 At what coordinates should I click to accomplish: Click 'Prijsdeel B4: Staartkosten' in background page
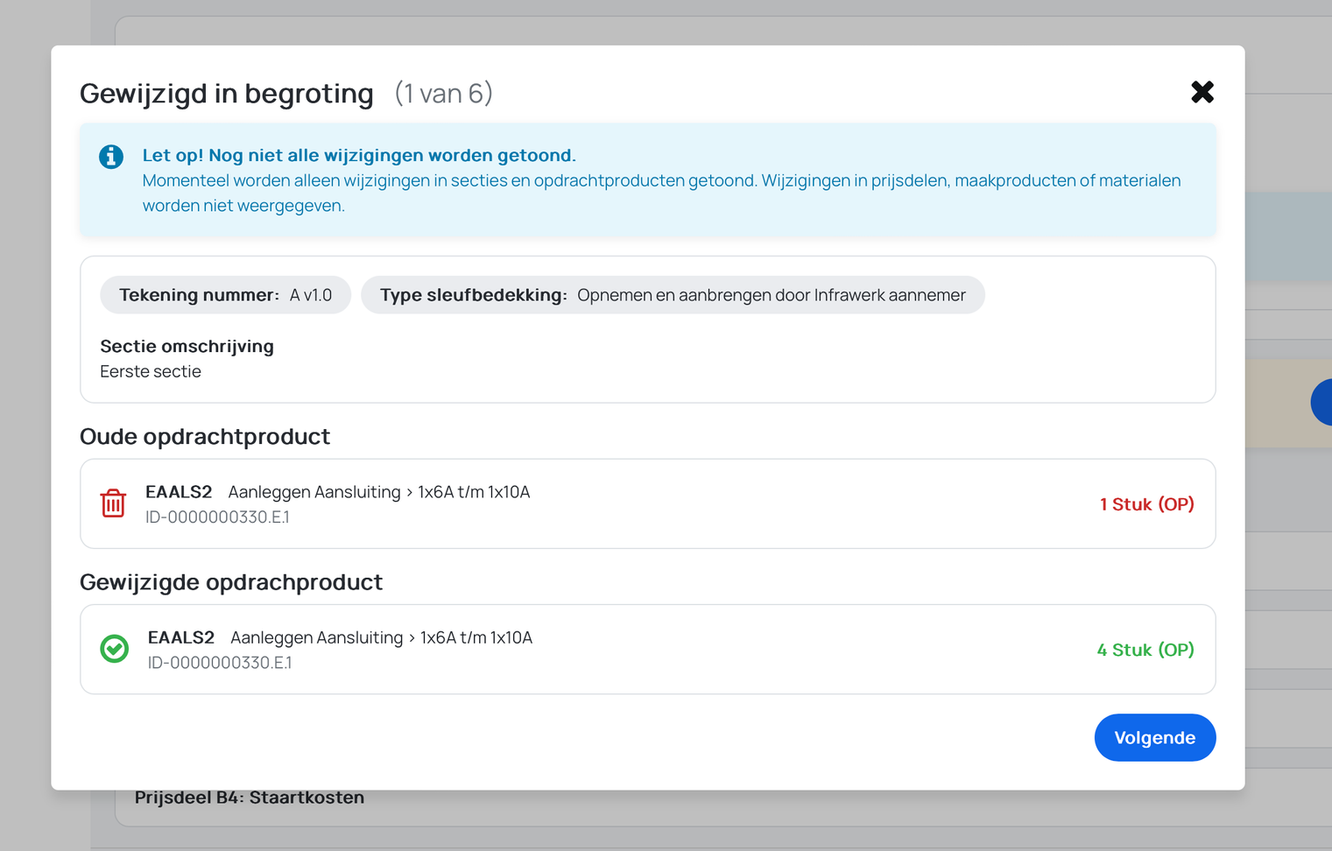250,798
